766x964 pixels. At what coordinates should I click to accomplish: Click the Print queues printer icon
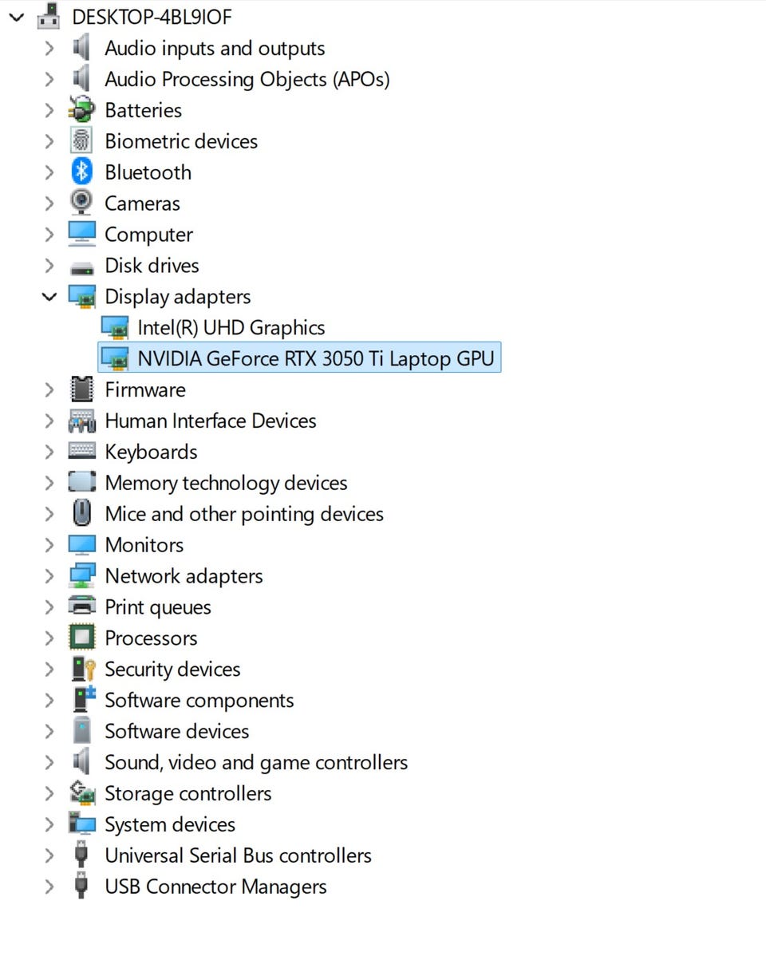[81, 606]
